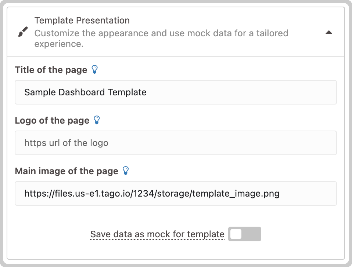The height and width of the screenshot is (267, 352).
Task: Click the https url of the logo field
Action: [176, 143]
